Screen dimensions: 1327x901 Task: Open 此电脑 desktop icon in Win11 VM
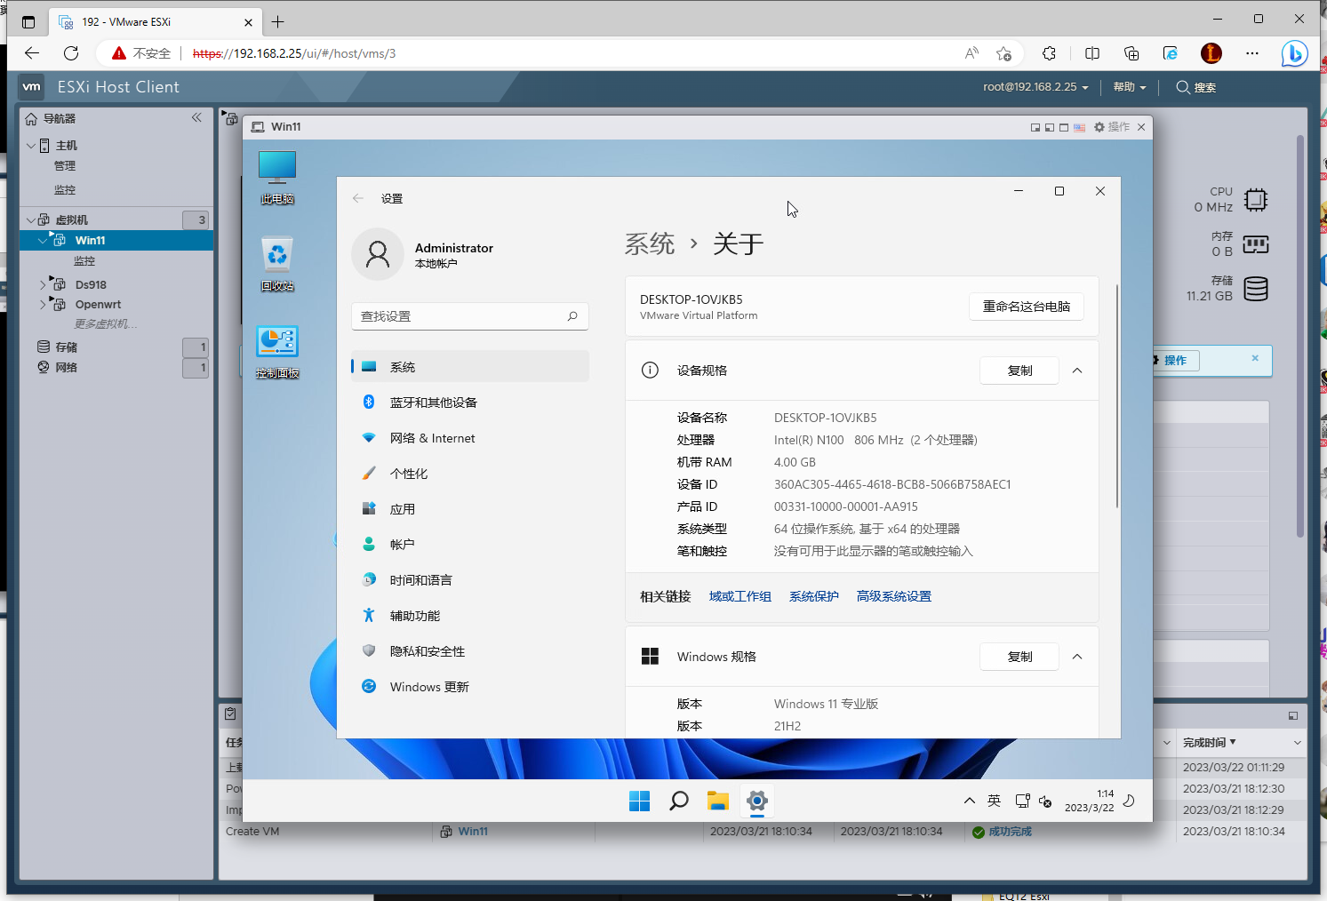click(x=277, y=178)
